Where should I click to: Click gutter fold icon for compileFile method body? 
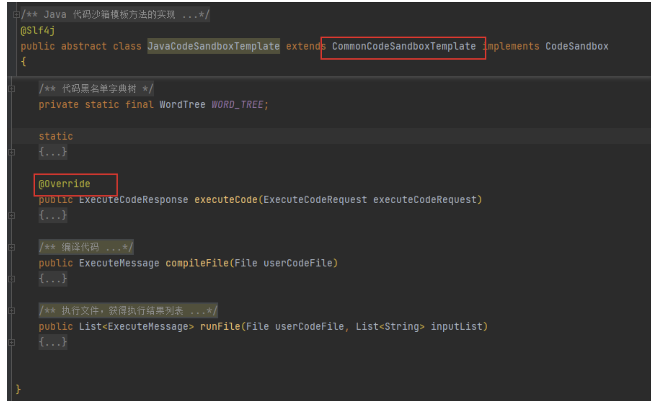[12, 279]
